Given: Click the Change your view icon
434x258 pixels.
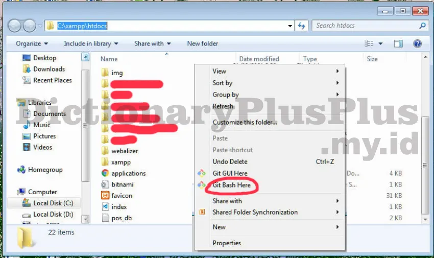Looking at the screenshot, I should coord(369,43).
